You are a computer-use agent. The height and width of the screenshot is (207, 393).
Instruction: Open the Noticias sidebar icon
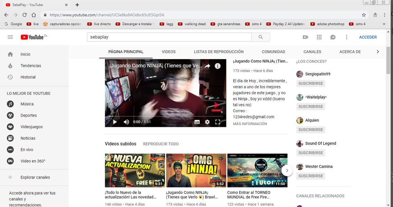pyautogui.click(x=10, y=138)
